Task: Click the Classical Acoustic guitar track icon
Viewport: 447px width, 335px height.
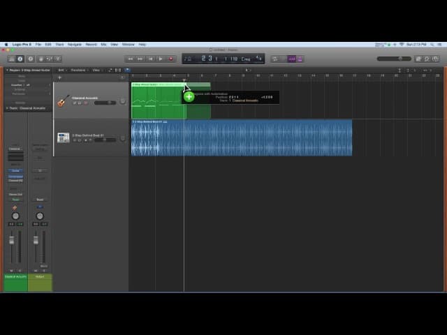Action: 64,100
